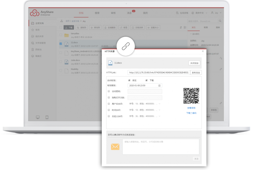Viewport: 253px width, 170px height.
Task: Expand the 用户名水印 settings dropdown
Action: 160,104
